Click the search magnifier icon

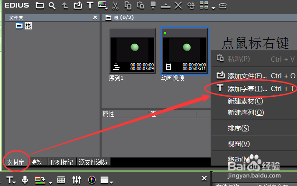tap(52, 6)
